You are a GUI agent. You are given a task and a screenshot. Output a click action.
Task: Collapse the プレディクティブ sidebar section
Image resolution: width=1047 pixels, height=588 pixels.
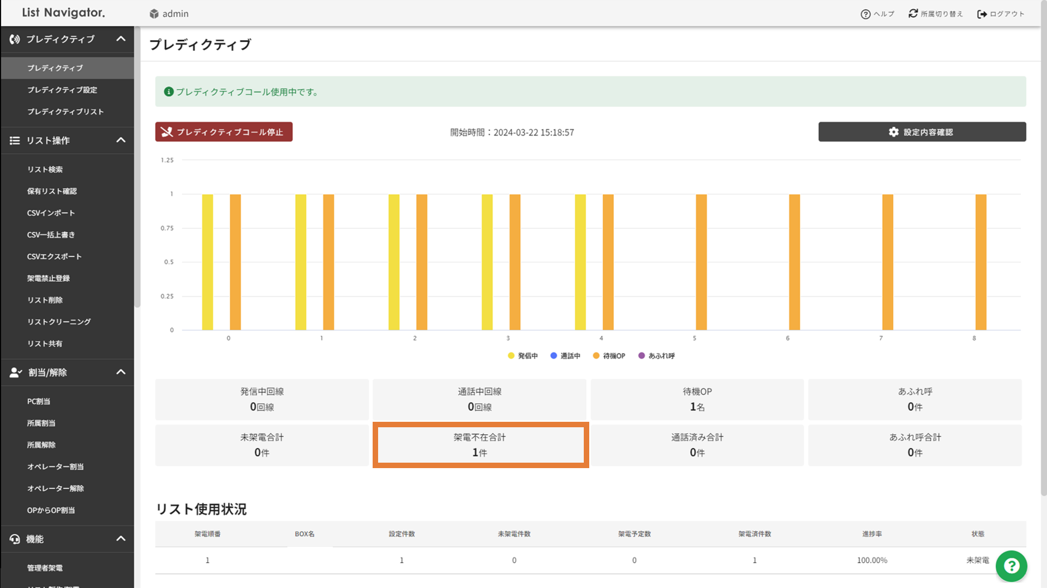[x=121, y=39]
